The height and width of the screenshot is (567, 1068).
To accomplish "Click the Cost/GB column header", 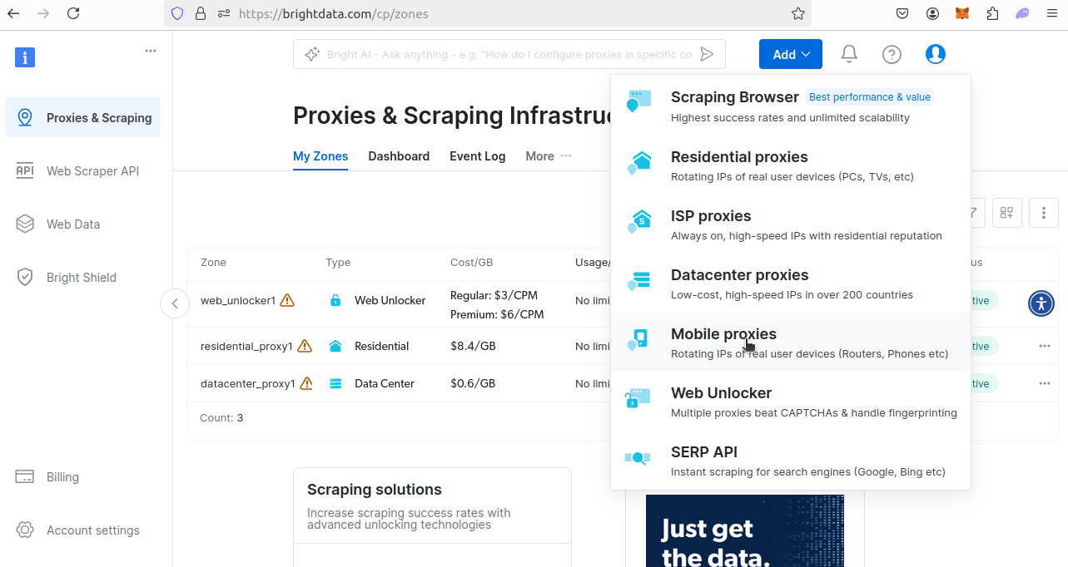I will [x=471, y=262].
